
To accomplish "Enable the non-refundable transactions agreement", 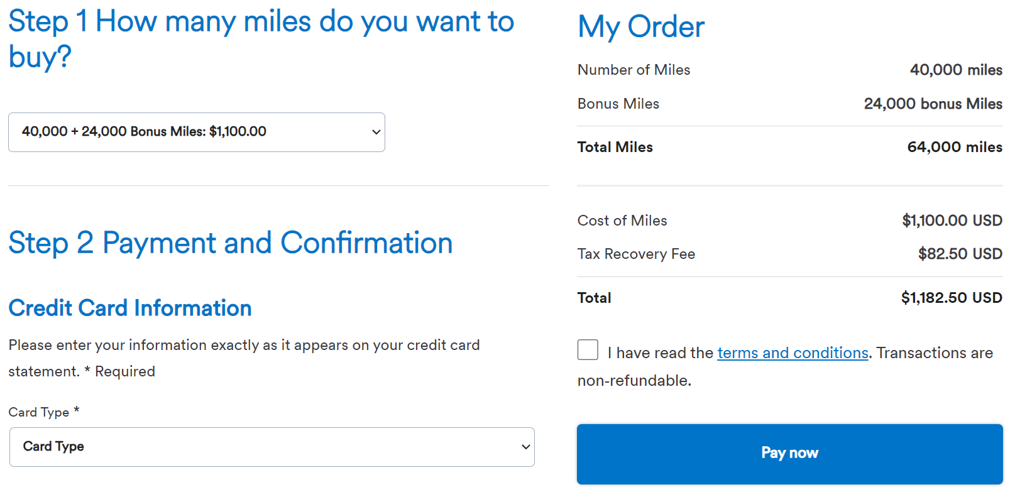I will tap(588, 350).
